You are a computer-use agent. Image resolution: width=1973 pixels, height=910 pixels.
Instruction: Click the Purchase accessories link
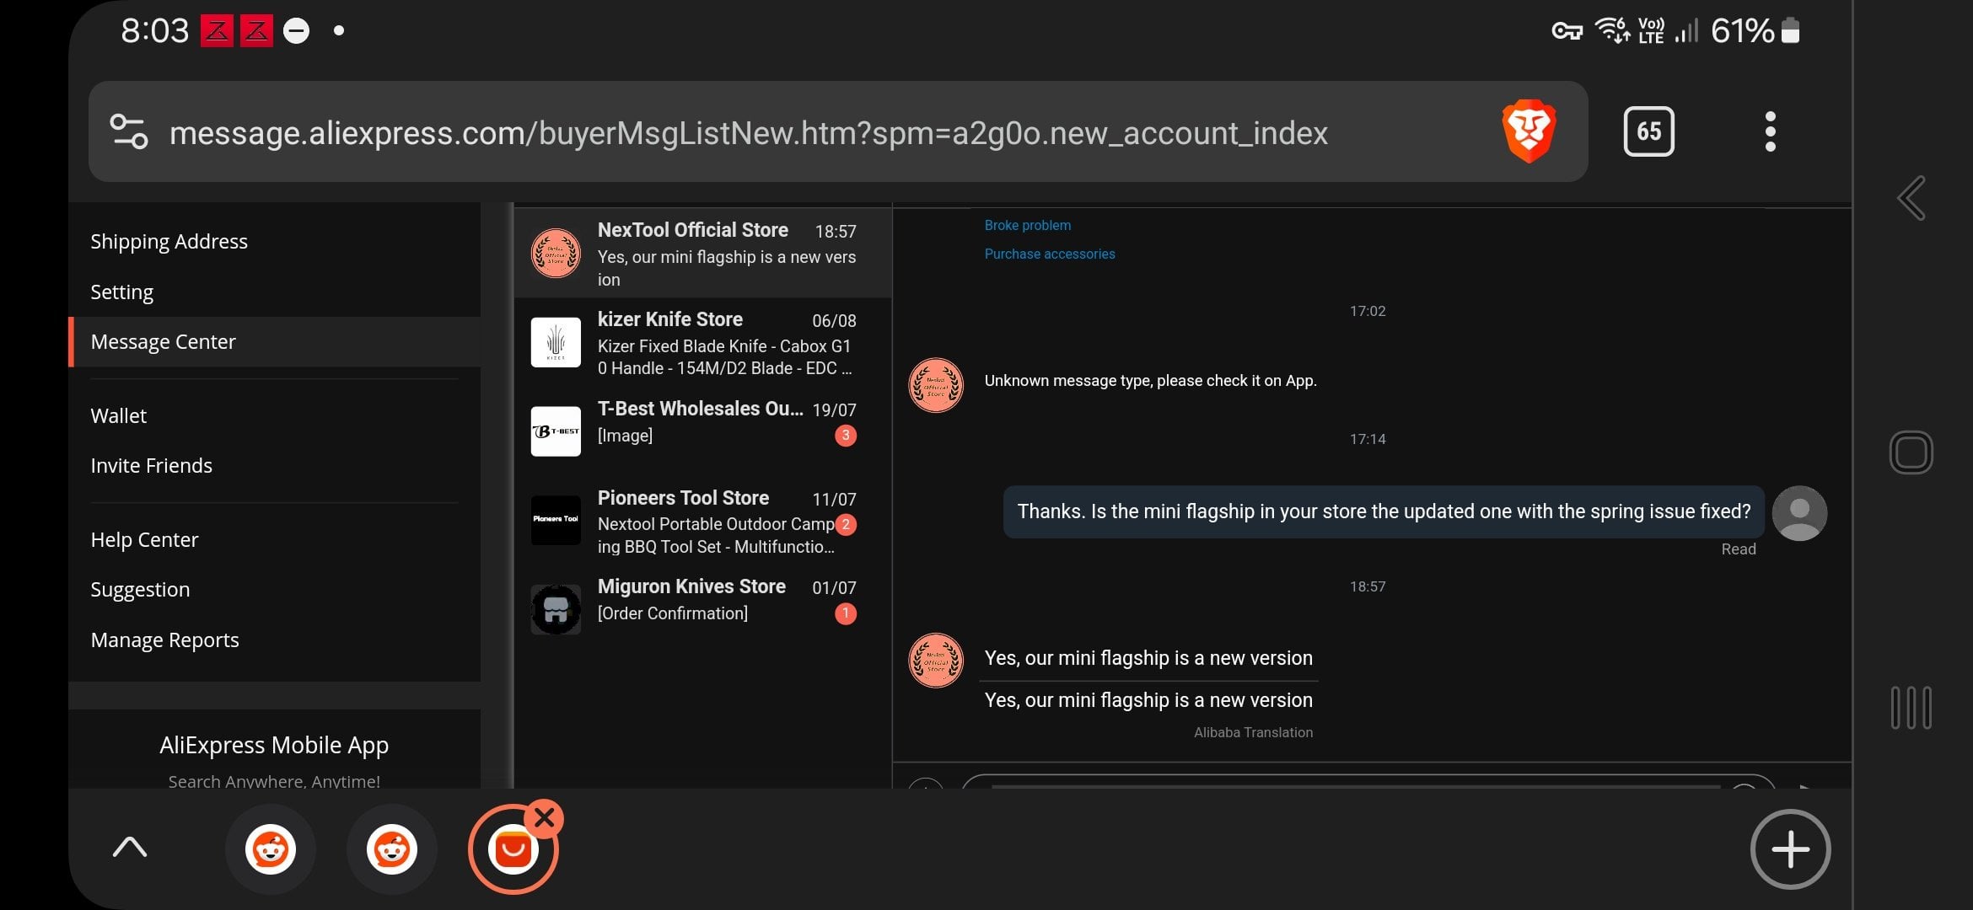pyautogui.click(x=1049, y=254)
